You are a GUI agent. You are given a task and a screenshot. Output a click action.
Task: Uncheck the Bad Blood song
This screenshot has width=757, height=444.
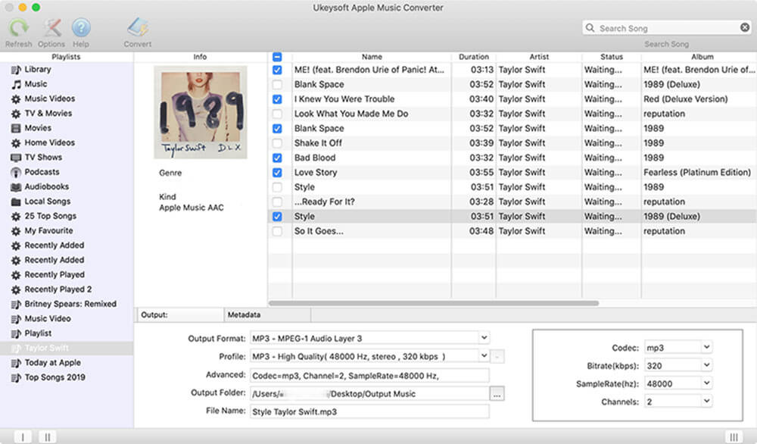(277, 158)
